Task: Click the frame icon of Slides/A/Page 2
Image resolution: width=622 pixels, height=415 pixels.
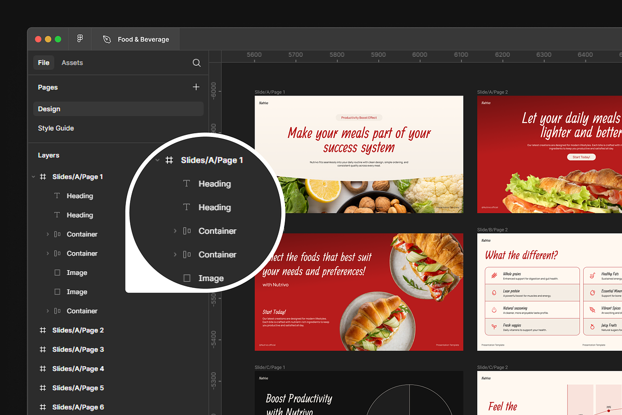Action: coord(43,330)
